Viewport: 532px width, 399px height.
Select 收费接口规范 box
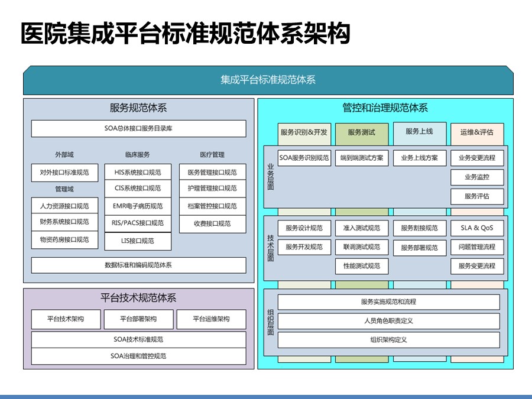tap(212, 224)
